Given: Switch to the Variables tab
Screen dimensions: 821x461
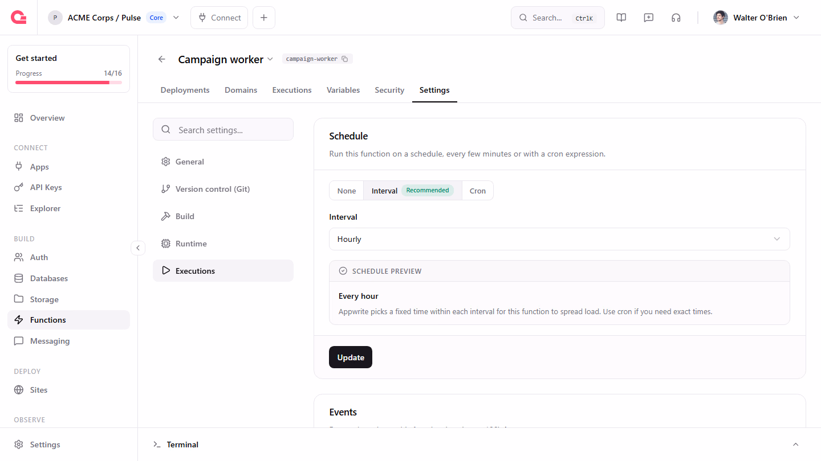Looking at the screenshot, I should point(343,90).
